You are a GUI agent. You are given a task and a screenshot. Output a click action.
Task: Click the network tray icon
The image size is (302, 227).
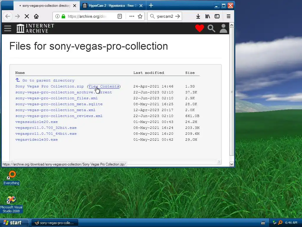pos(275,223)
